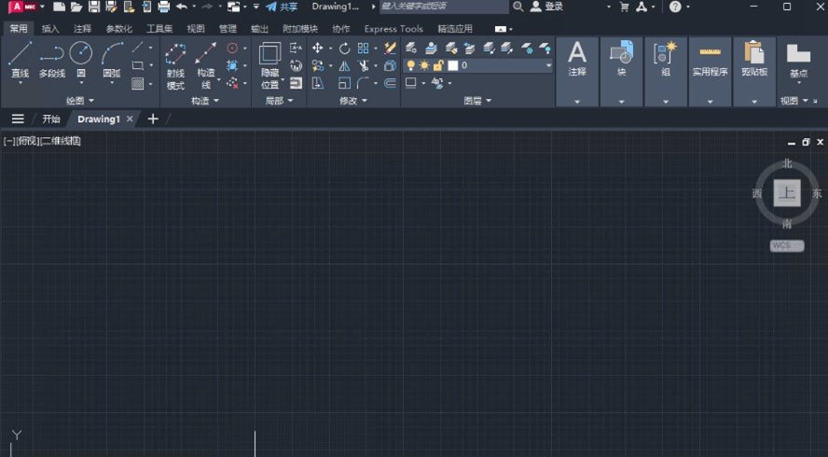828x457 pixels.
Task: Expand the 局部 panel flyout
Action: click(x=280, y=101)
